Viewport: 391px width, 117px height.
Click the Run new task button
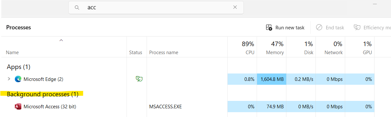click(x=285, y=27)
